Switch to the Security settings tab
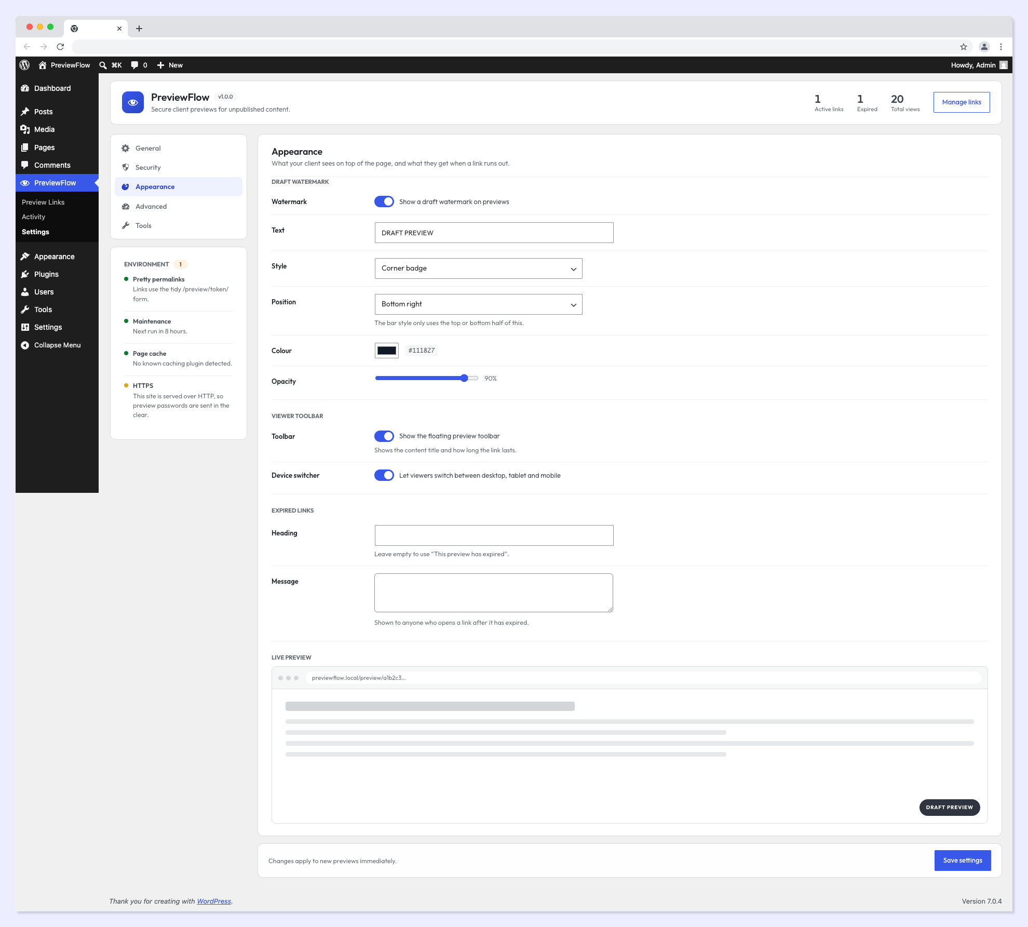Image resolution: width=1028 pixels, height=927 pixels. pyautogui.click(x=179, y=167)
